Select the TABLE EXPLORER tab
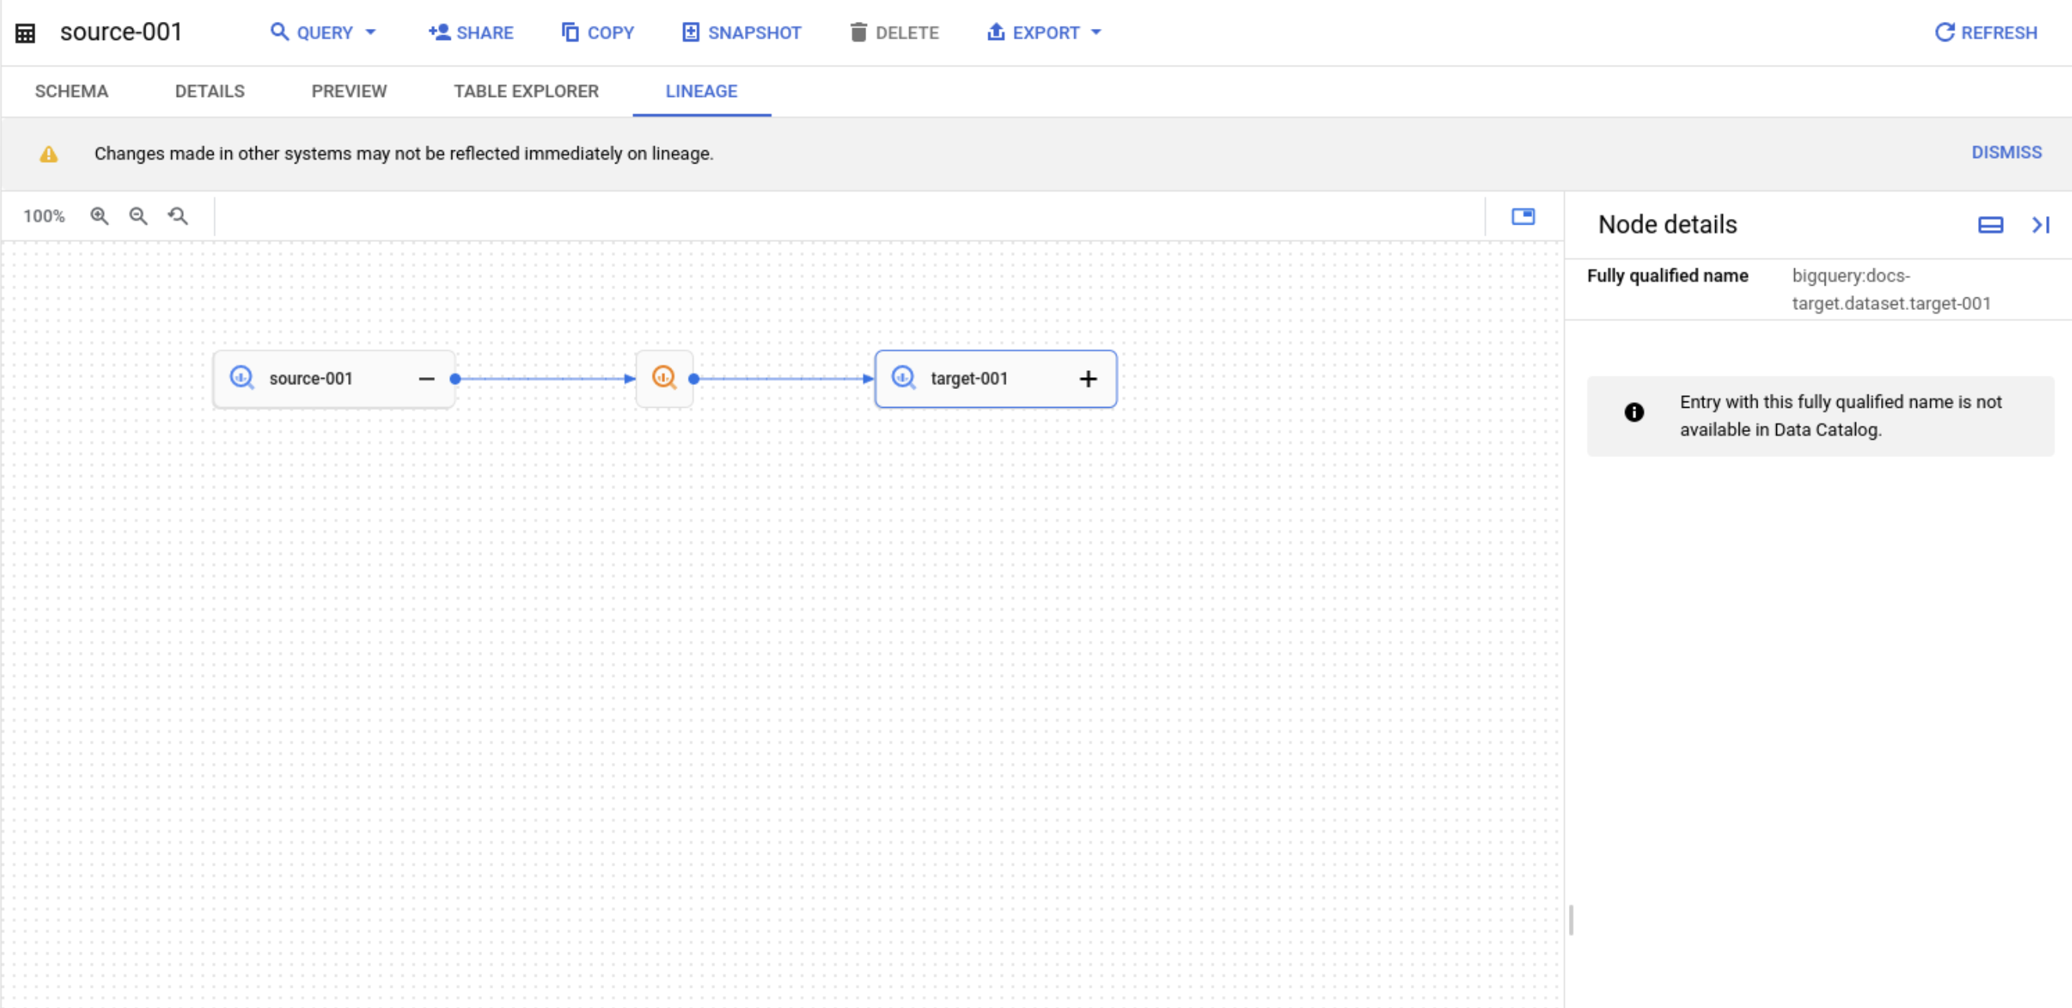 (x=526, y=91)
